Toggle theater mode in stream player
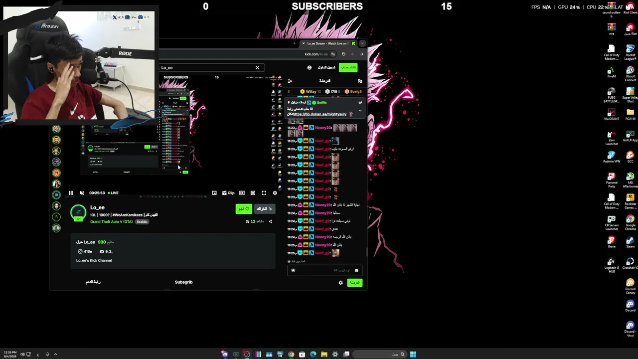The width and height of the screenshot is (638, 359). pos(253,193)
